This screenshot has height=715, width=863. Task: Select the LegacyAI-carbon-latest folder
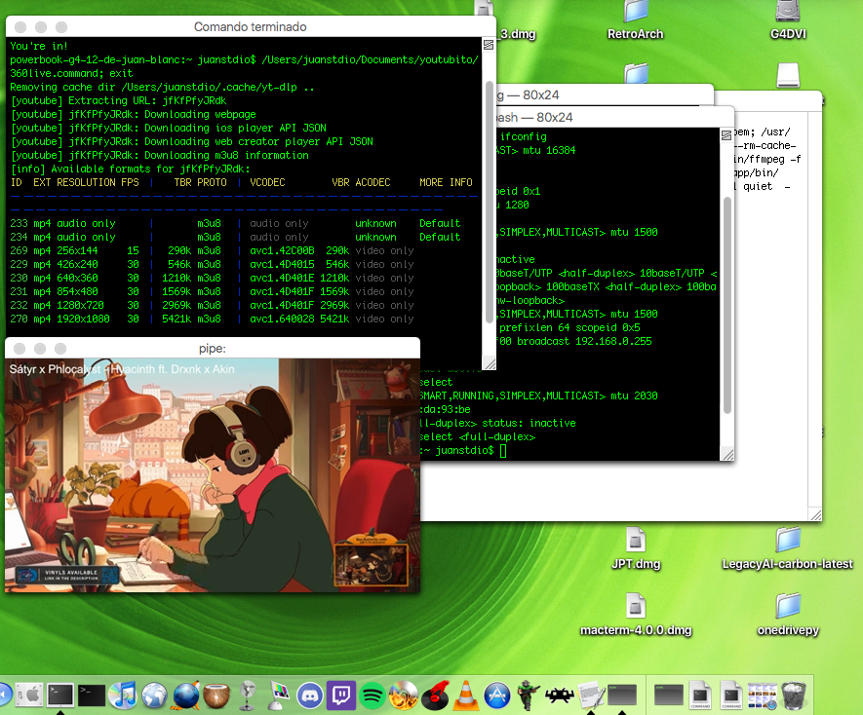[788, 547]
